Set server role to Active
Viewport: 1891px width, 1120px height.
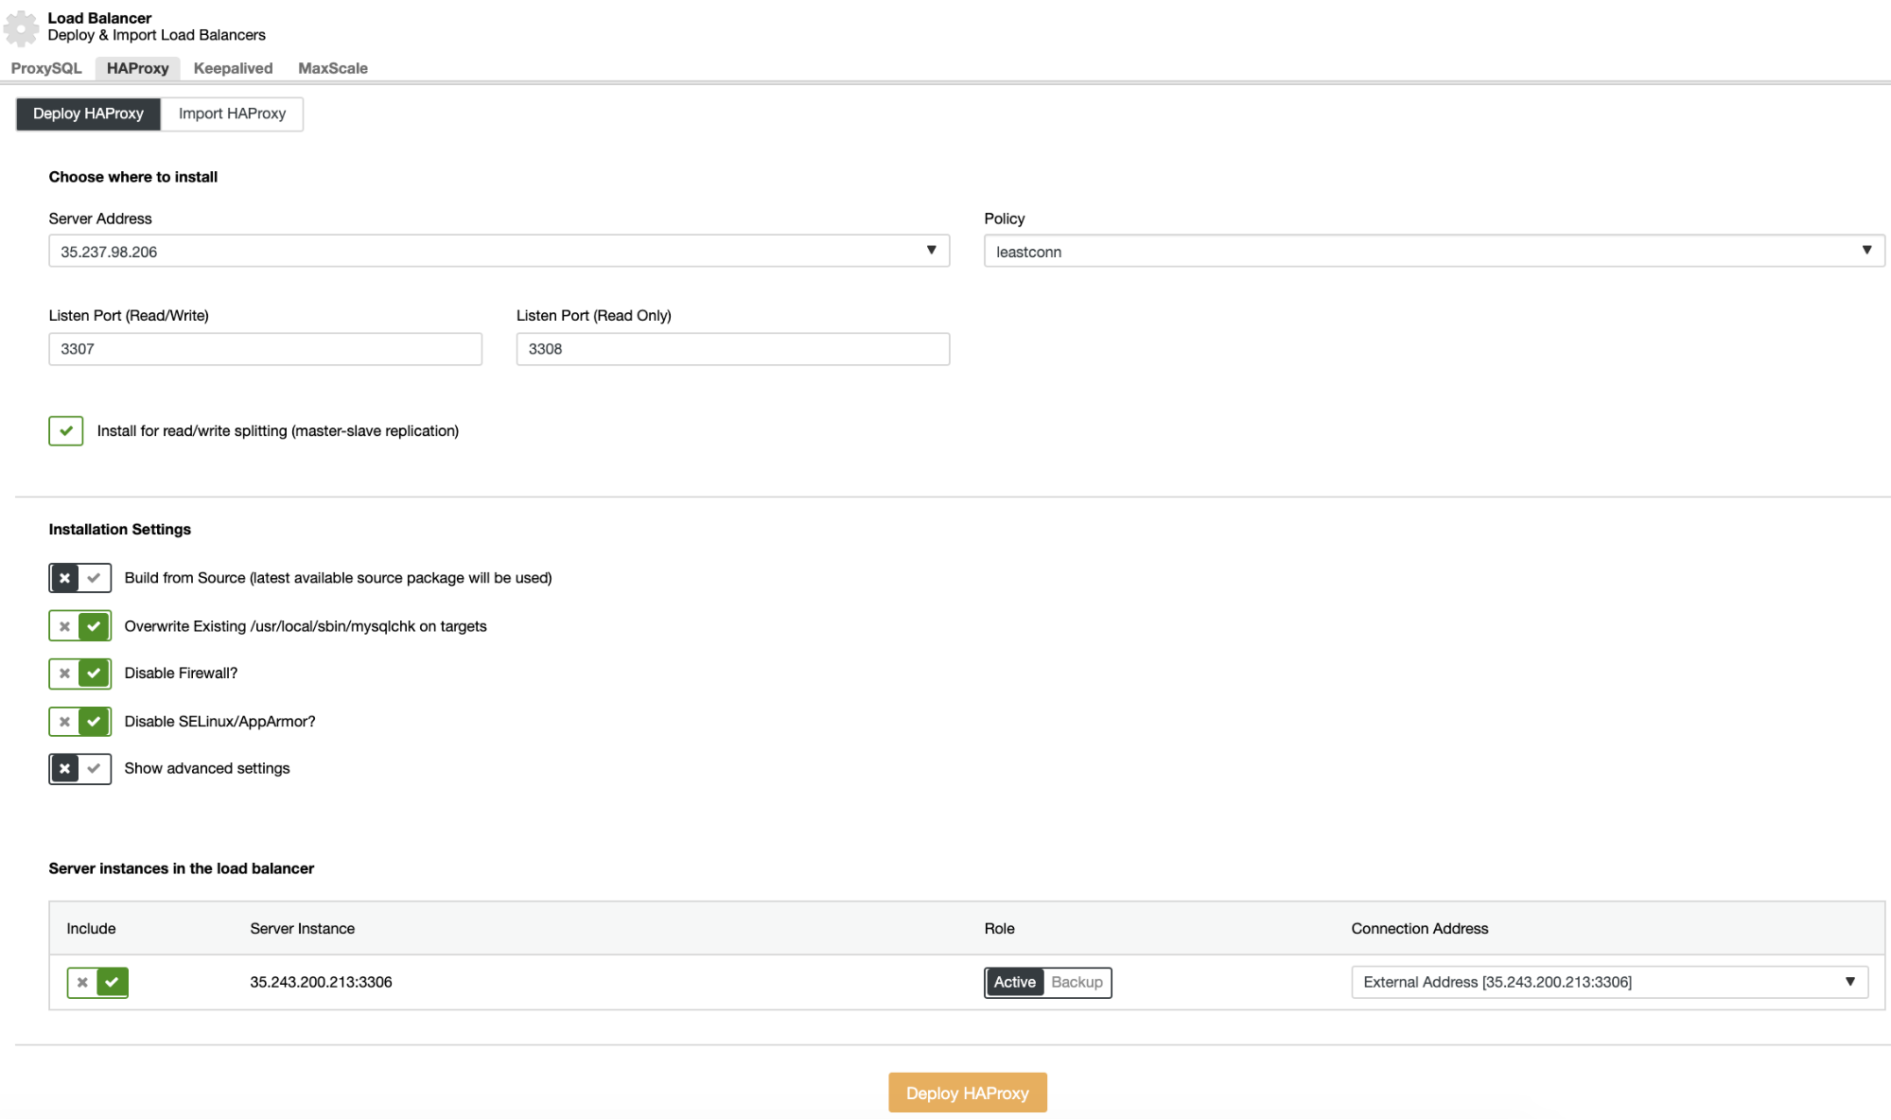point(1014,982)
